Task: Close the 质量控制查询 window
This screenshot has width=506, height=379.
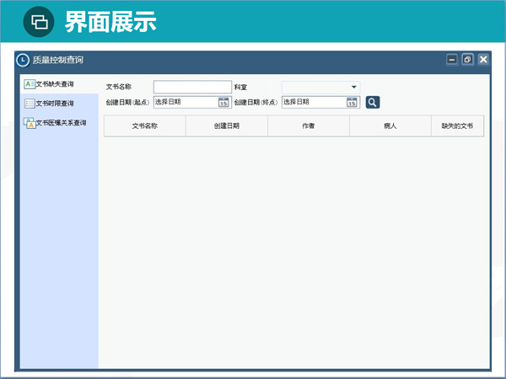Action: (483, 60)
